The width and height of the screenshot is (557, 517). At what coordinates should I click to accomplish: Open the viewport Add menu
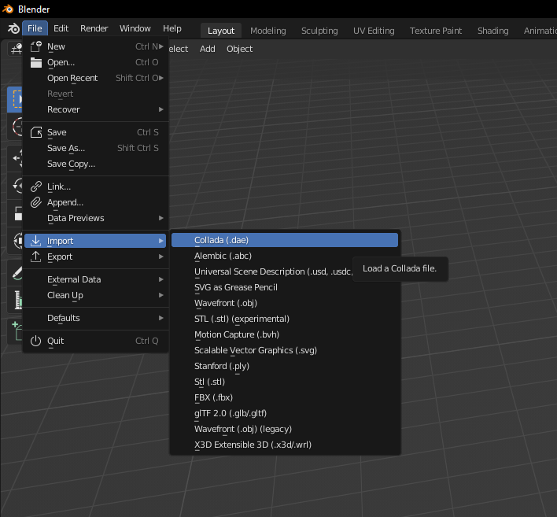click(208, 49)
